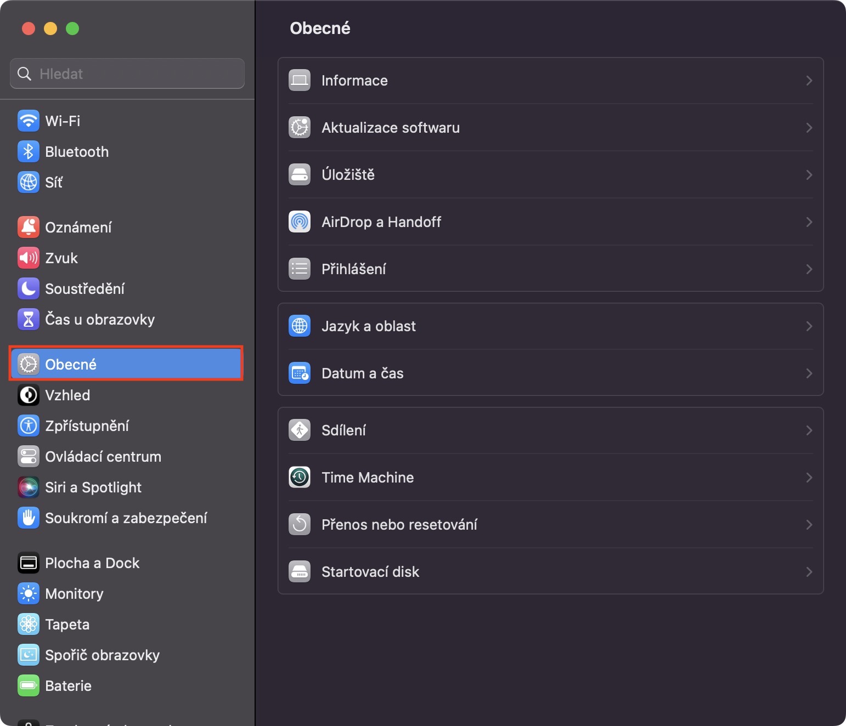Image resolution: width=846 pixels, height=726 pixels.
Task: Click the Bluetooth sidebar icon
Action: 28,151
